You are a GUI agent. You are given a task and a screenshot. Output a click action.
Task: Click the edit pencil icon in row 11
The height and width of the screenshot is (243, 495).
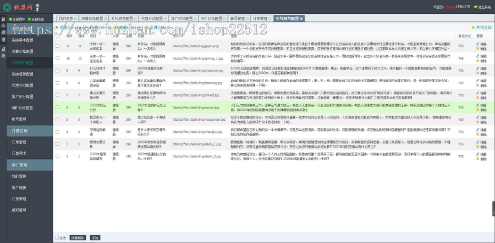click(477, 44)
